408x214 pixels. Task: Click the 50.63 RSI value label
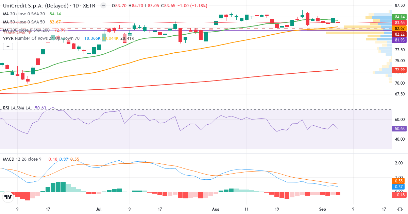click(399, 129)
